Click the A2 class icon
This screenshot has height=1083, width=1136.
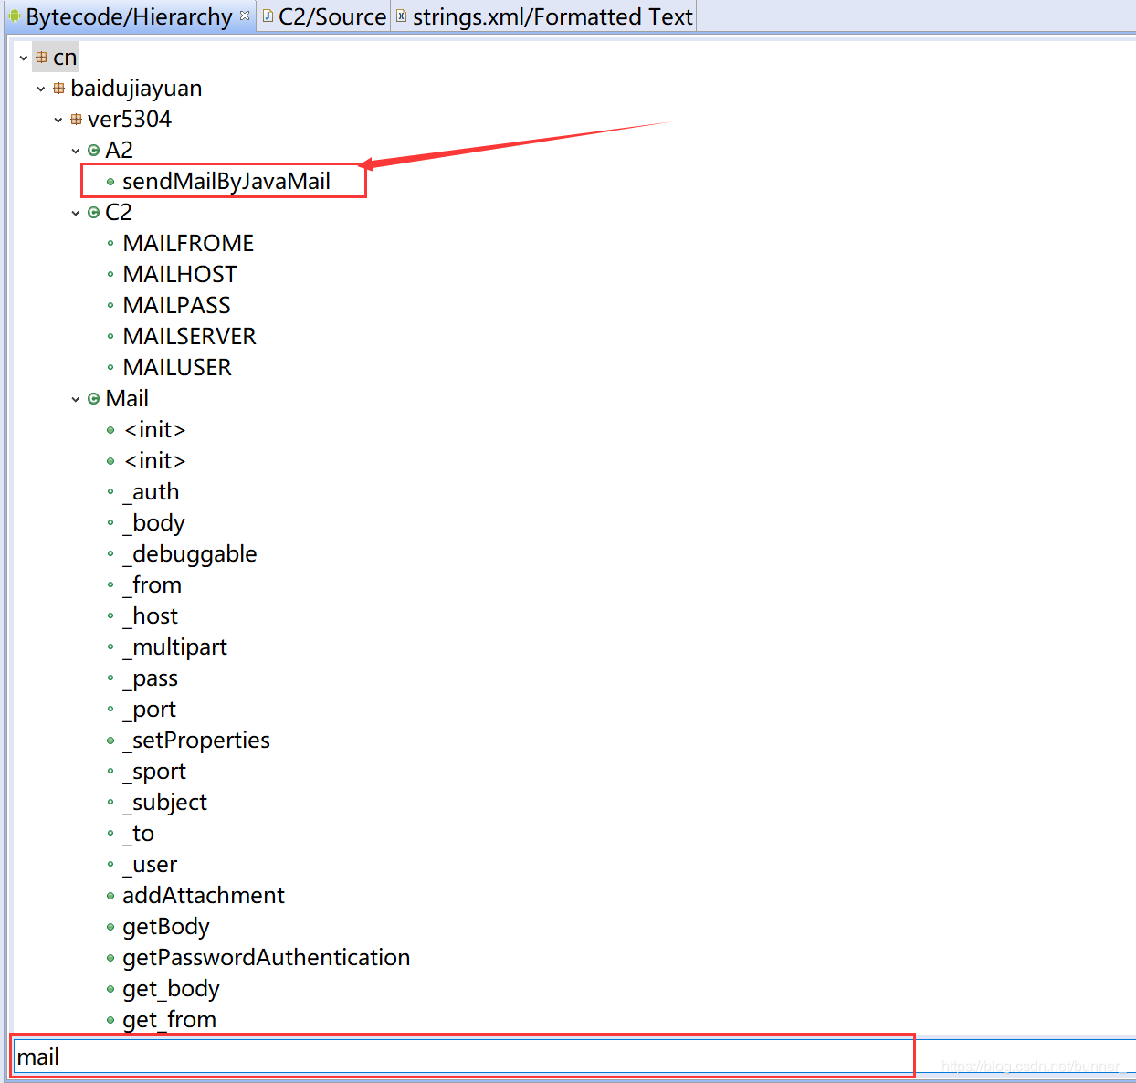pyautogui.click(x=93, y=150)
